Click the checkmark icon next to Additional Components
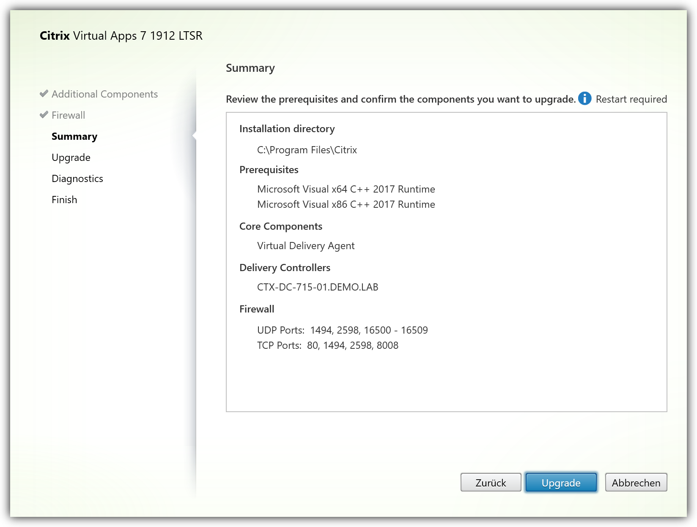 (44, 94)
